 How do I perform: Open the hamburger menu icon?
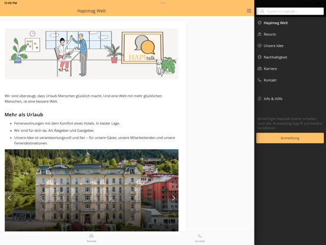[x=249, y=11]
